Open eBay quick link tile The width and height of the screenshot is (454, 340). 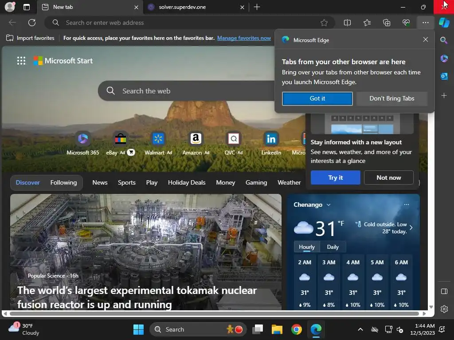tap(121, 143)
